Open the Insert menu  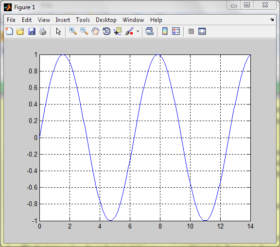pyautogui.click(x=63, y=20)
